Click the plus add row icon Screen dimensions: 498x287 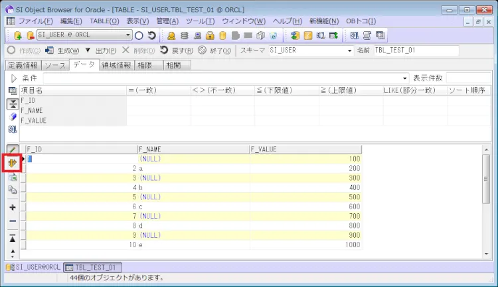[13, 207]
